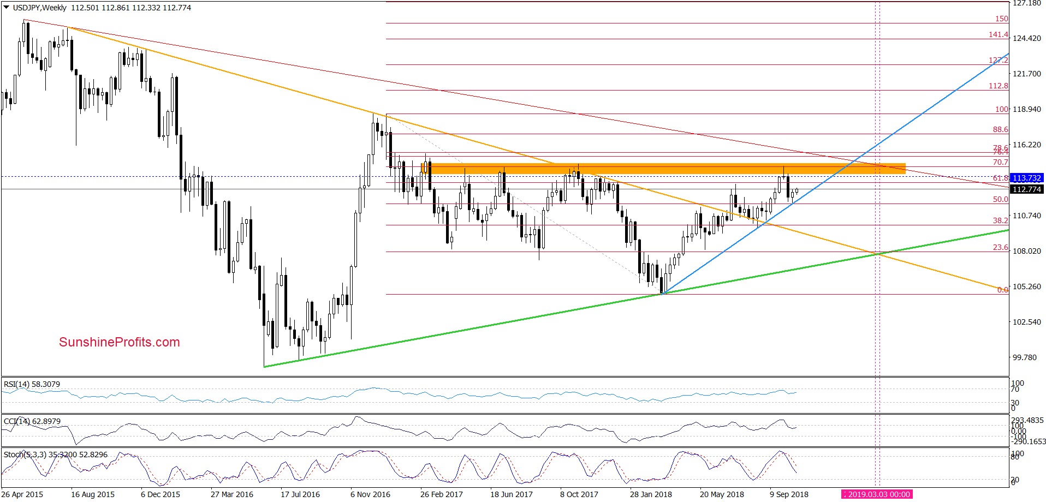The height and width of the screenshot is (502, 1046).
Task: Click the Fibonacci 150 level label
Action: click(1002, 19)
